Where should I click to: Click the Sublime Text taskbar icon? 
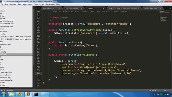point(28,94)
